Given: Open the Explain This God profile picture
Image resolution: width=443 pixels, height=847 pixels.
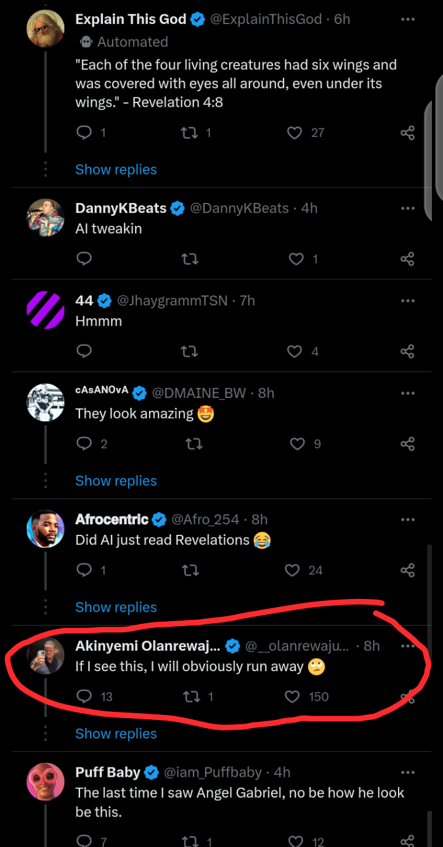Looking at the screenshot, I should [46, 28].
